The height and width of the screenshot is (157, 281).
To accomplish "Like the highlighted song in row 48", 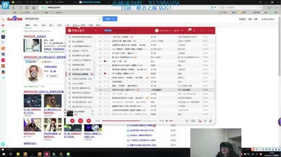I will [x=105, y=90].
